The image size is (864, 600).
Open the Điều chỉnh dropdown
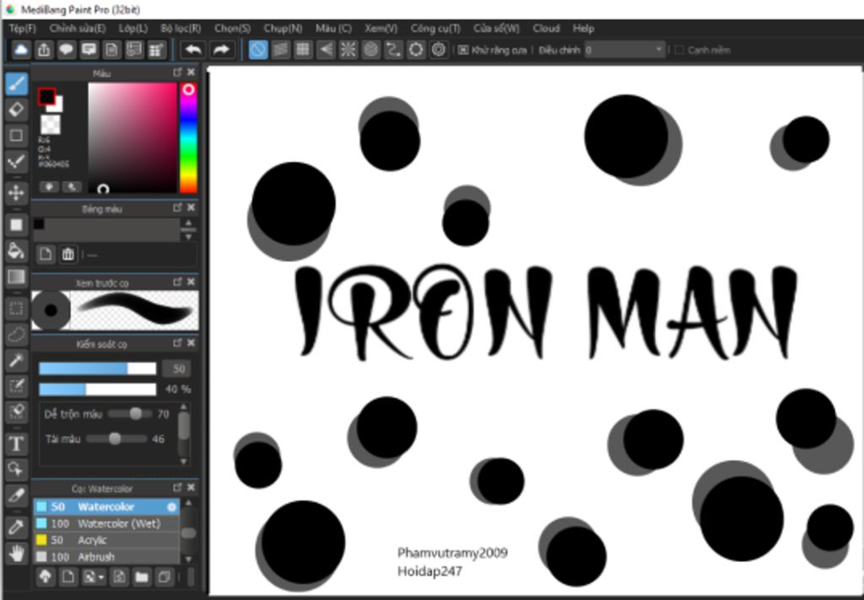(x=624, y=50)
